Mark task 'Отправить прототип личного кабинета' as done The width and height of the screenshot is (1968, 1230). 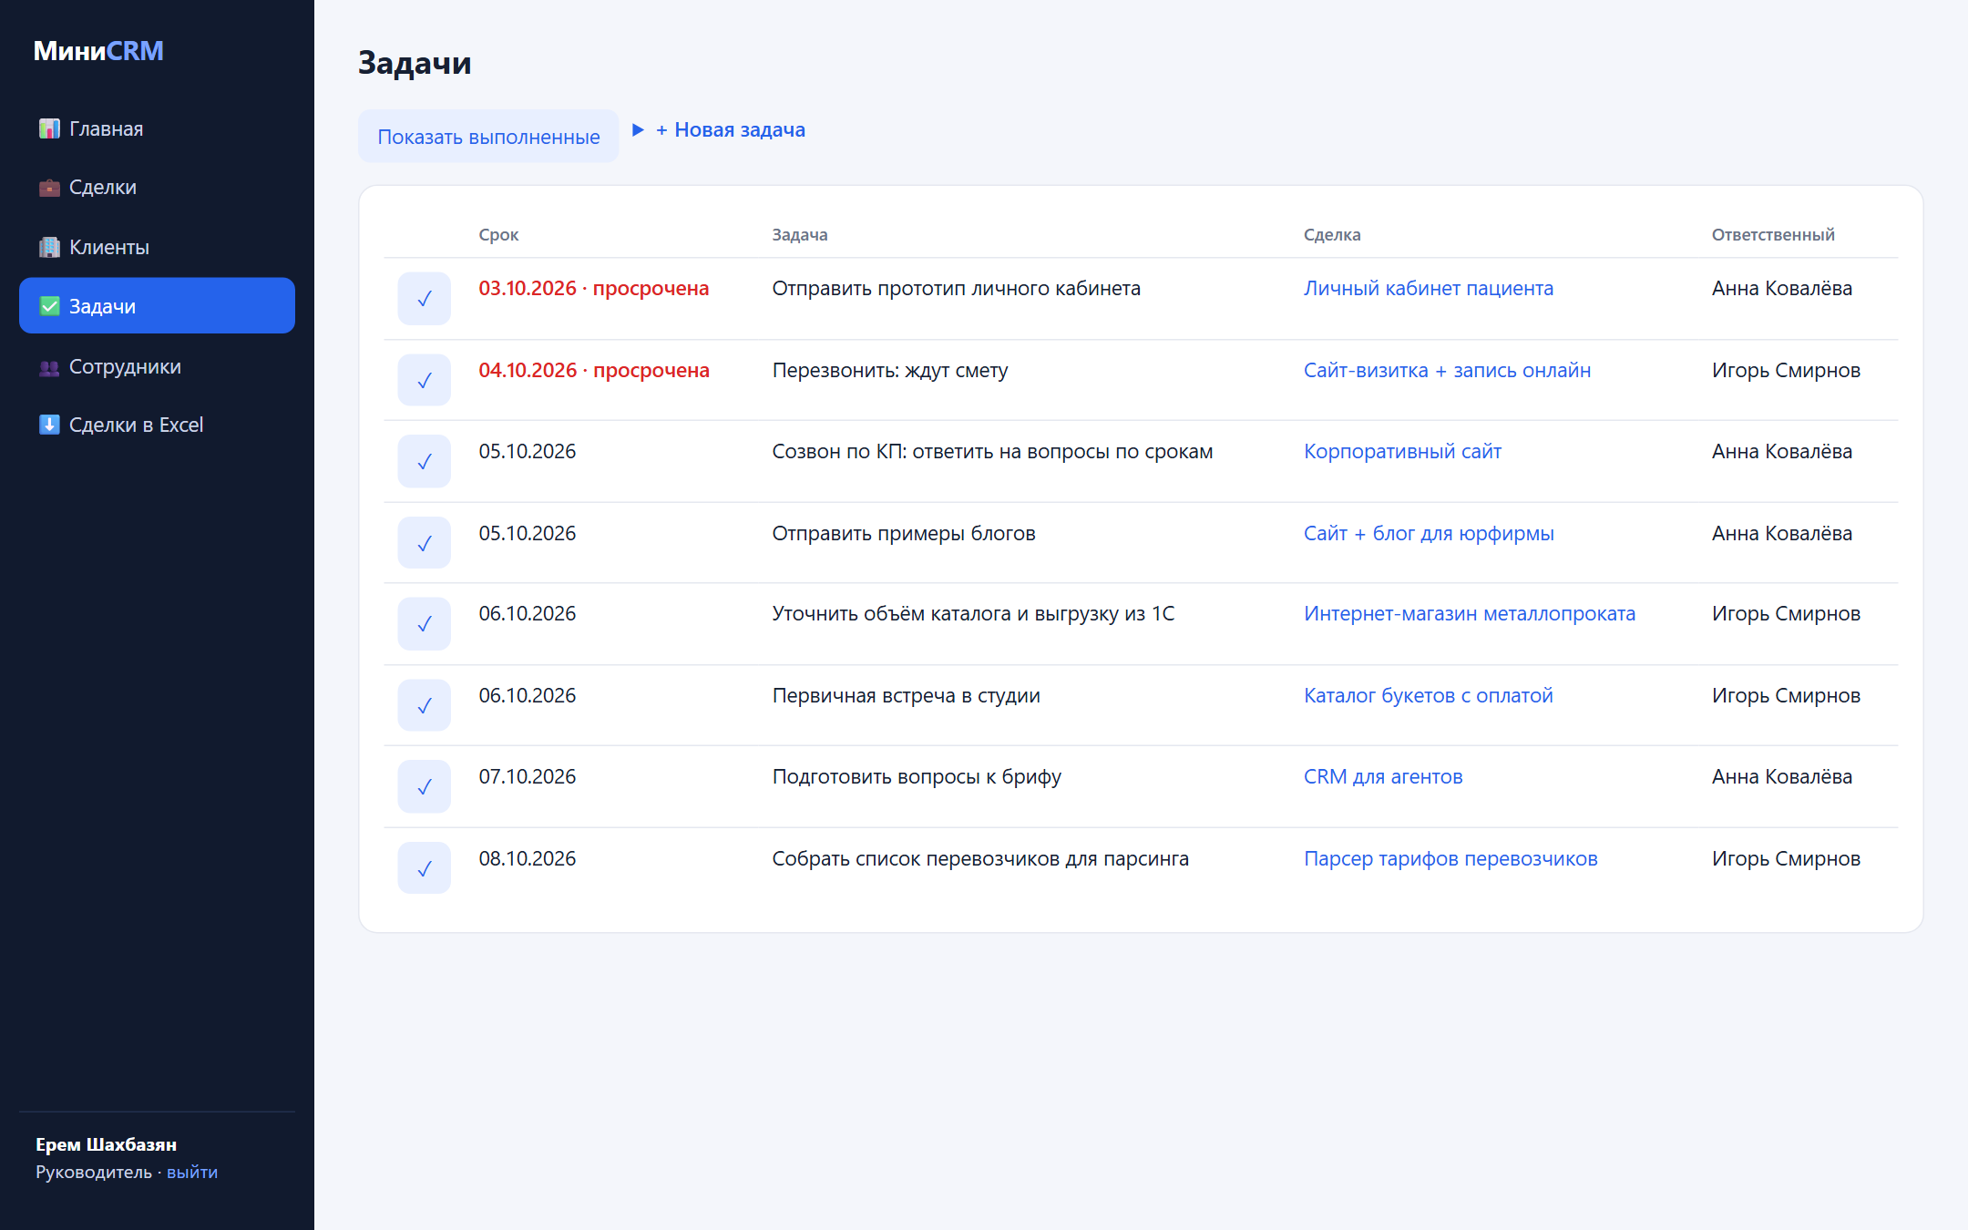pyautogui.click(x=424, y=298)
